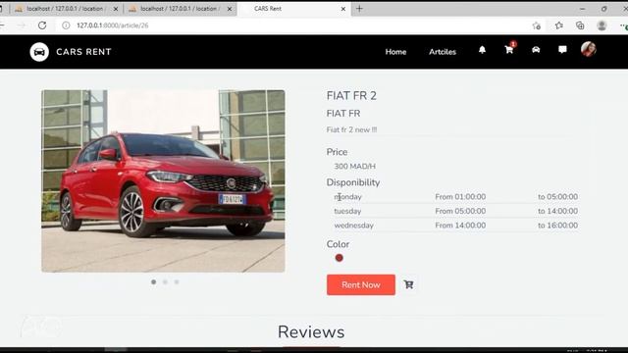Add this page to favorites star icon
This screenshot has width=628, height=353.
coord(537,25)
